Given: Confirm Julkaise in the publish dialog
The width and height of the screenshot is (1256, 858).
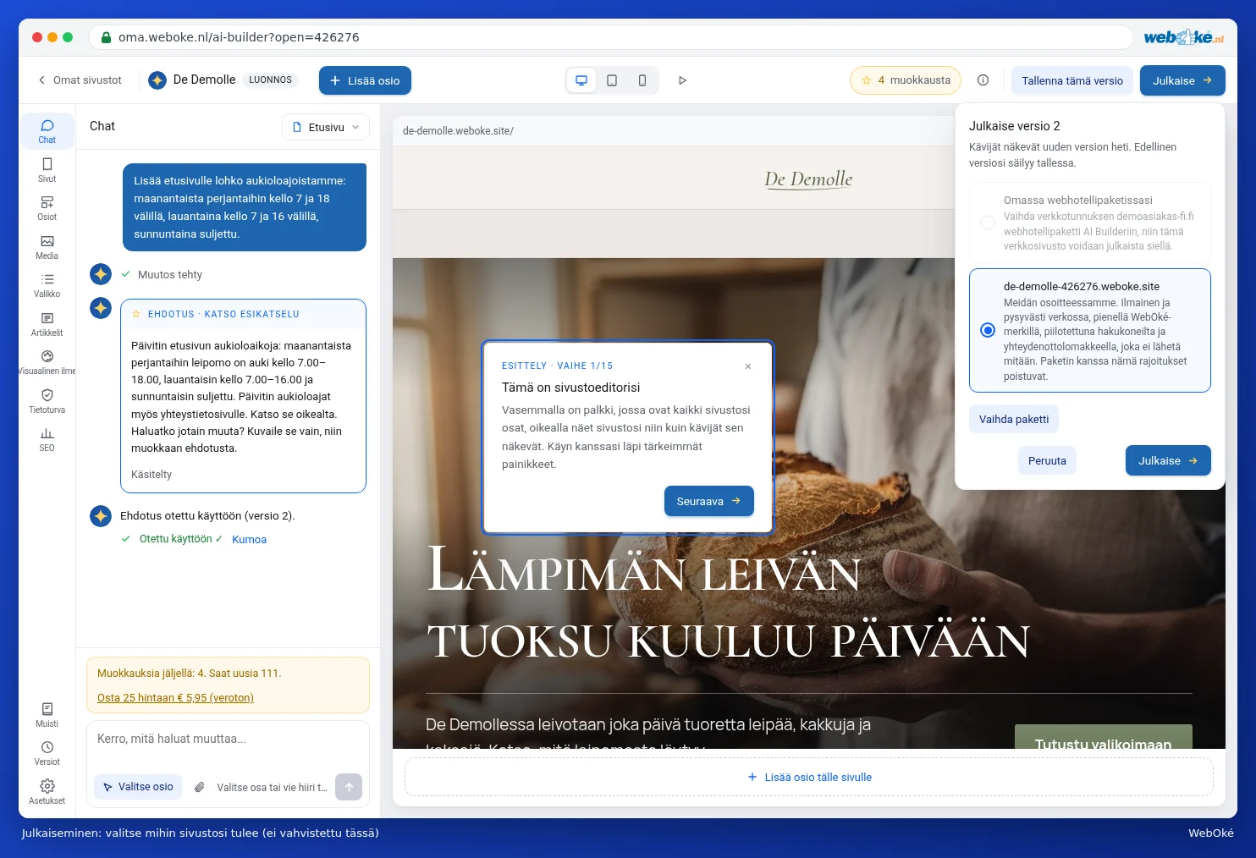Looking at the screenshot, I should (x=1168, y=461).
